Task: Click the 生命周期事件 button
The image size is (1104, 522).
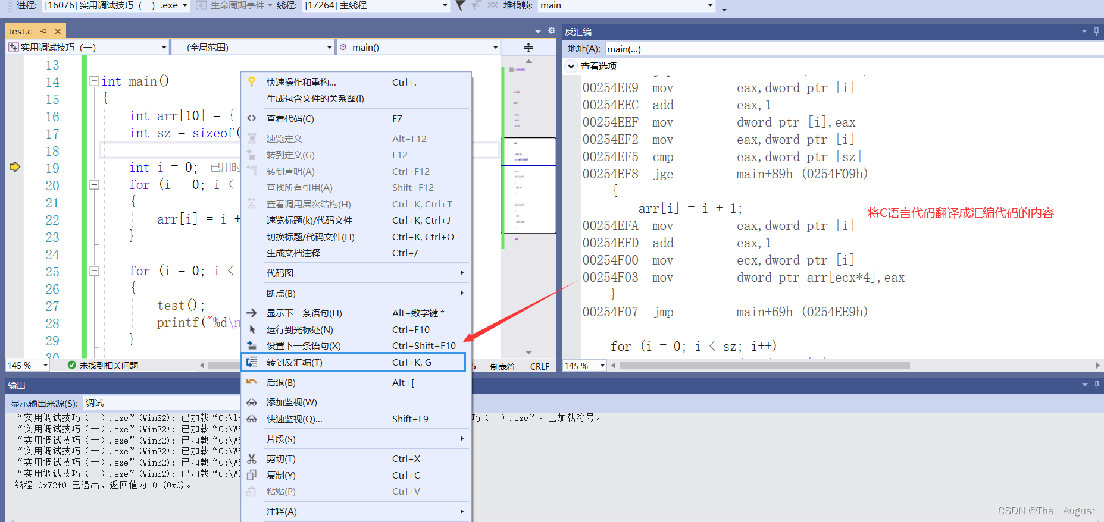Action: (x=233, y=5)
